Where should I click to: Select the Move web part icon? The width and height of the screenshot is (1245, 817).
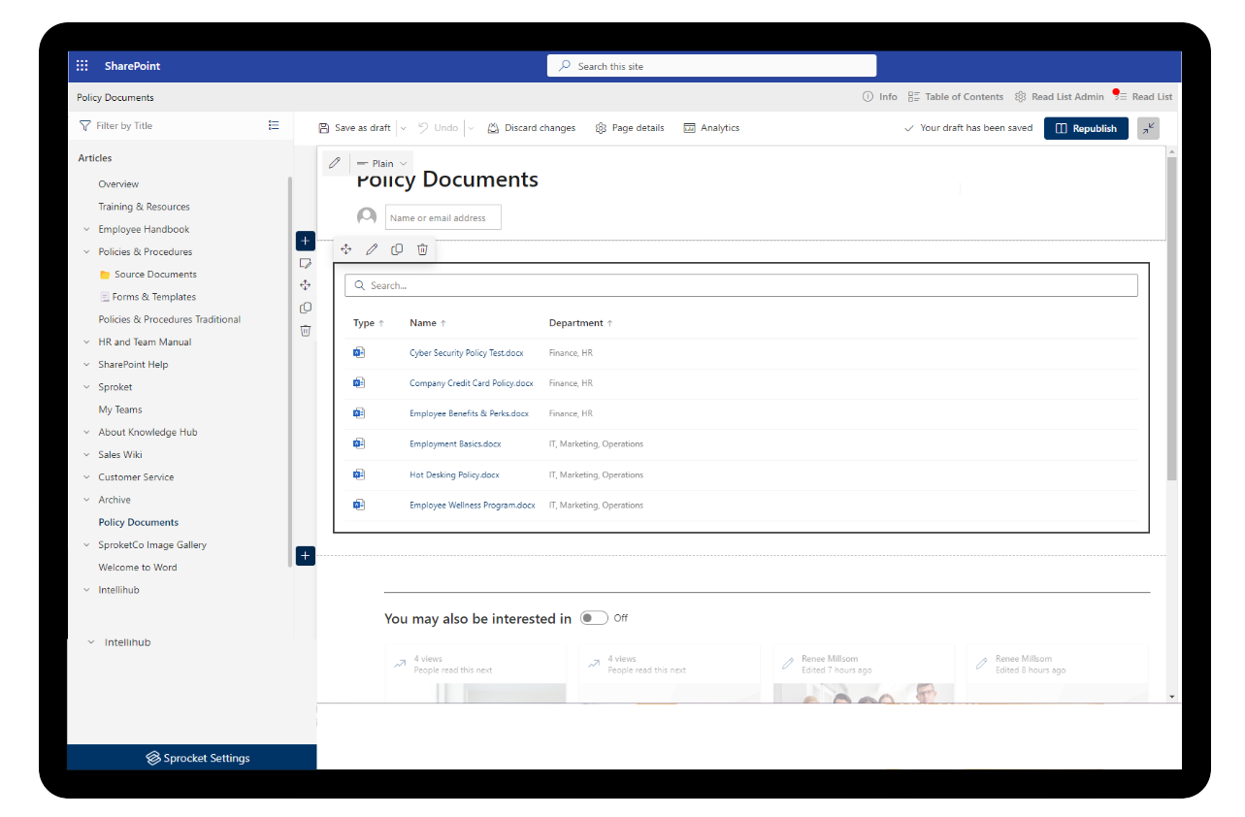click(x=346, y=248)
